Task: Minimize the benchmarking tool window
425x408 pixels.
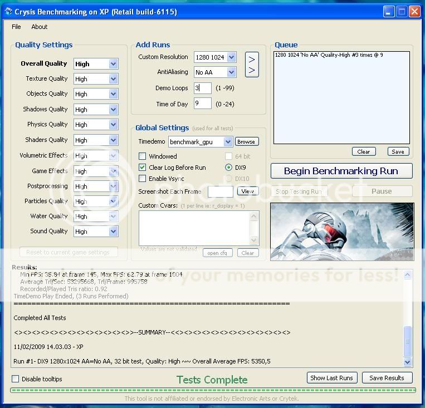Action: point(388,11)
